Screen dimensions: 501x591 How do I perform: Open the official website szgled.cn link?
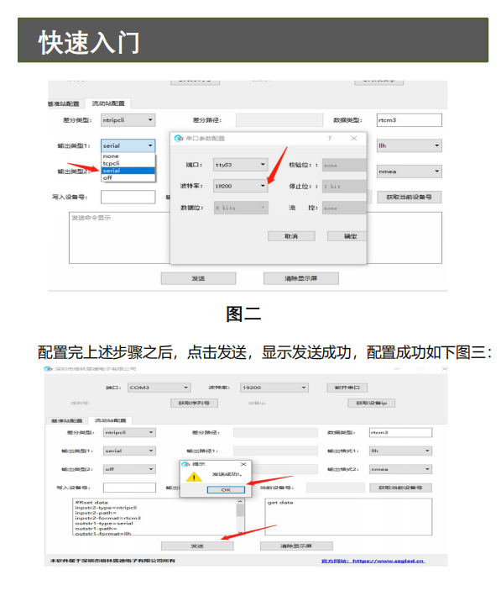click(x=373, y=561)
